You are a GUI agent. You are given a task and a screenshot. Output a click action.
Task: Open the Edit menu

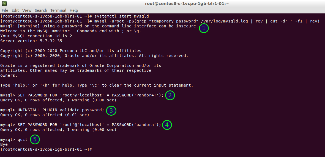point(15,10)
